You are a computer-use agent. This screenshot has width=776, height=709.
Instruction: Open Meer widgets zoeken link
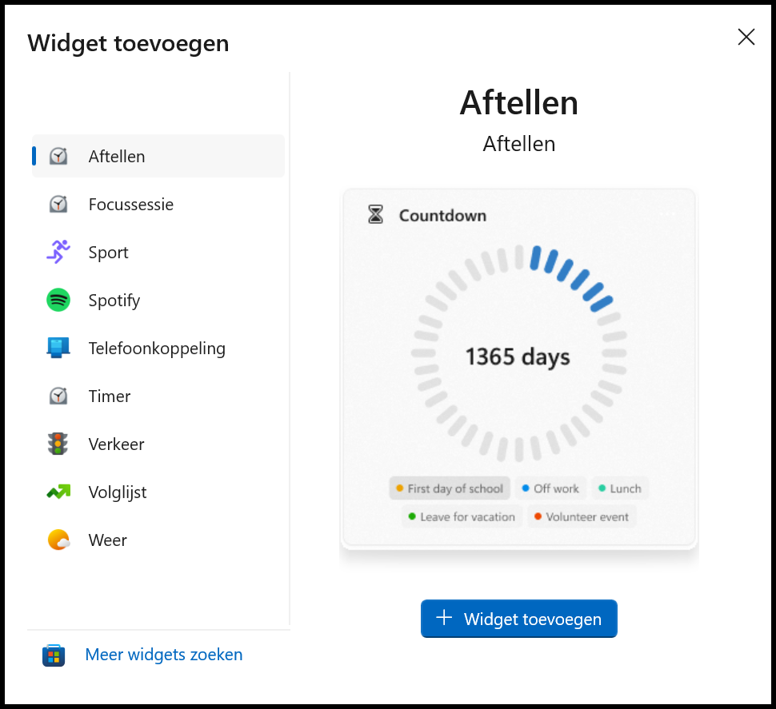163,655
